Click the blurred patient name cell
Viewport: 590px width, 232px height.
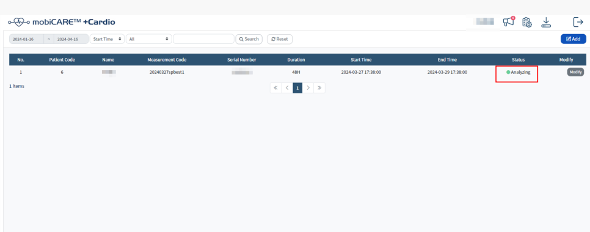point(109,72)
